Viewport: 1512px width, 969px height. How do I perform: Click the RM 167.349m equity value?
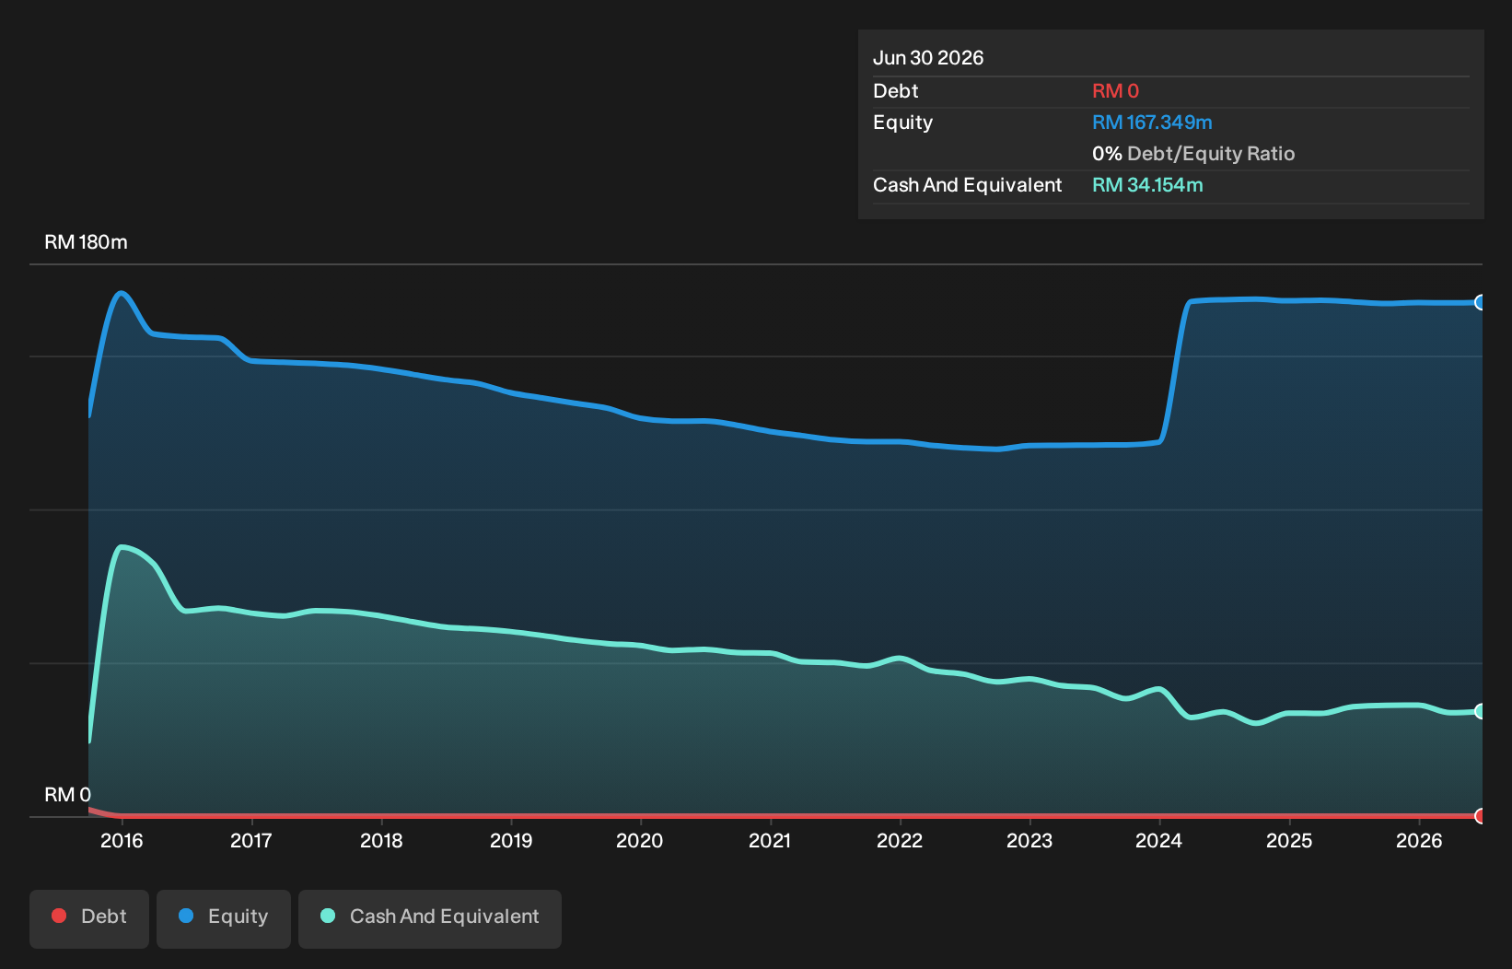(1152, 123)
